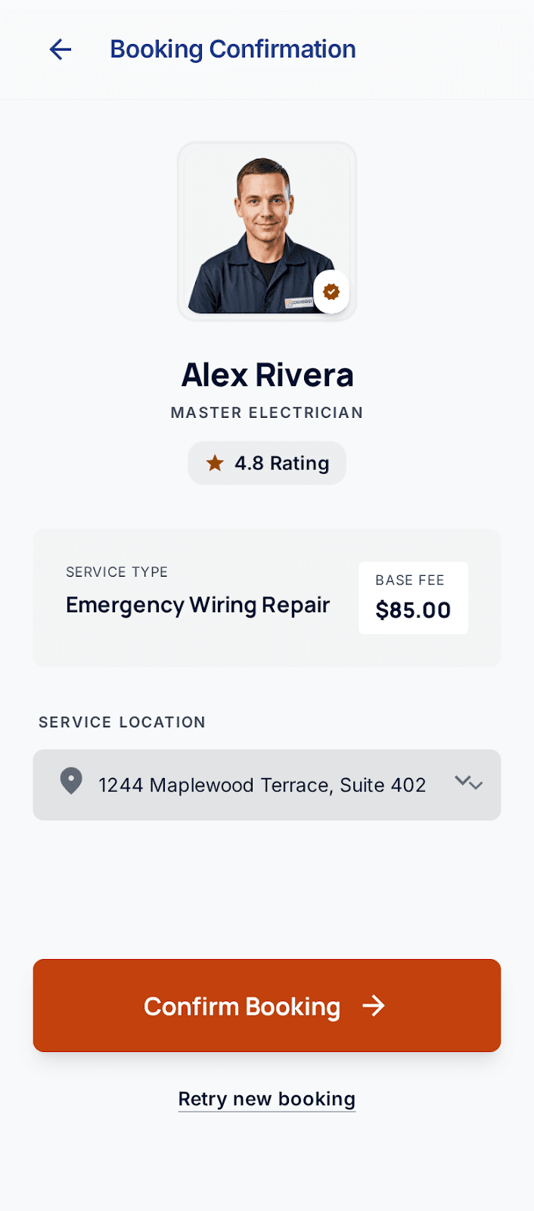Tap the Master Electrician label

pyautogui.click(x=266, y=412)
